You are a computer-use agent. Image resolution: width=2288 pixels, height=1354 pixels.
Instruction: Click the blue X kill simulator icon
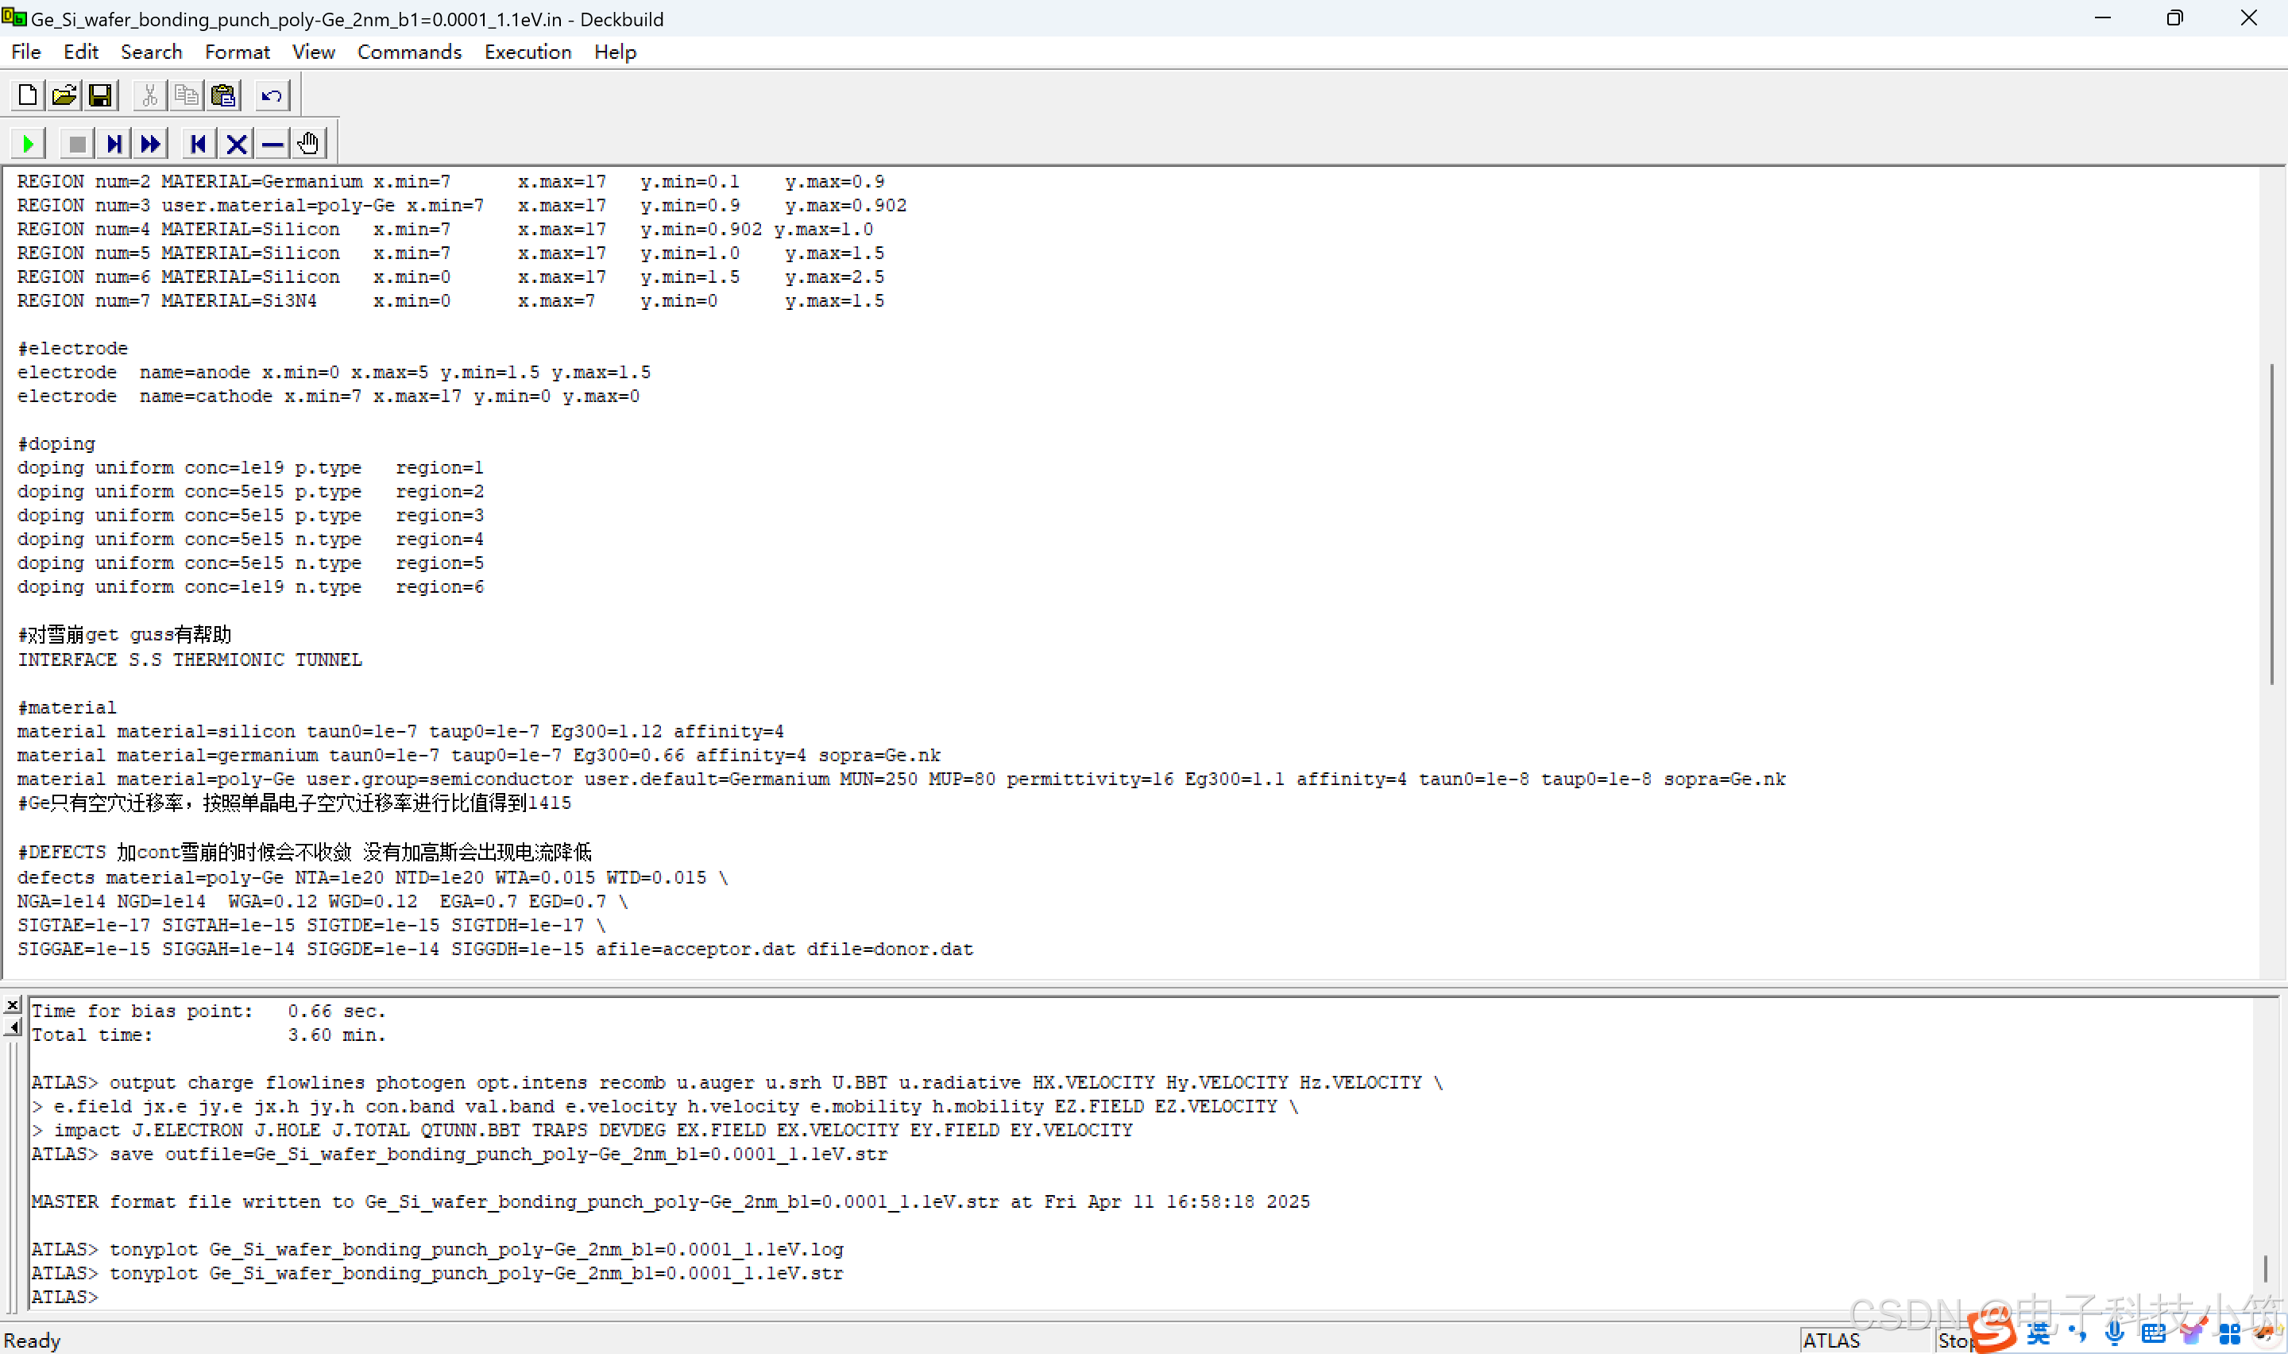click(236, 143)
